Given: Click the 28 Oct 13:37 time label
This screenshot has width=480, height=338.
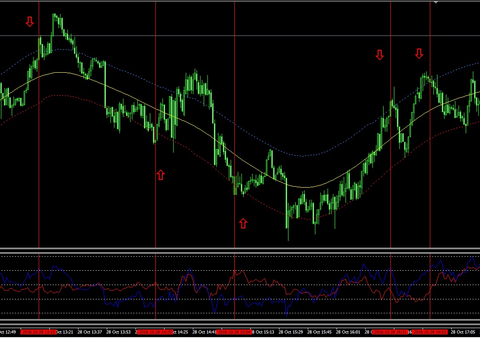Looking at the screenshot, I should click(x=90, y=332).
